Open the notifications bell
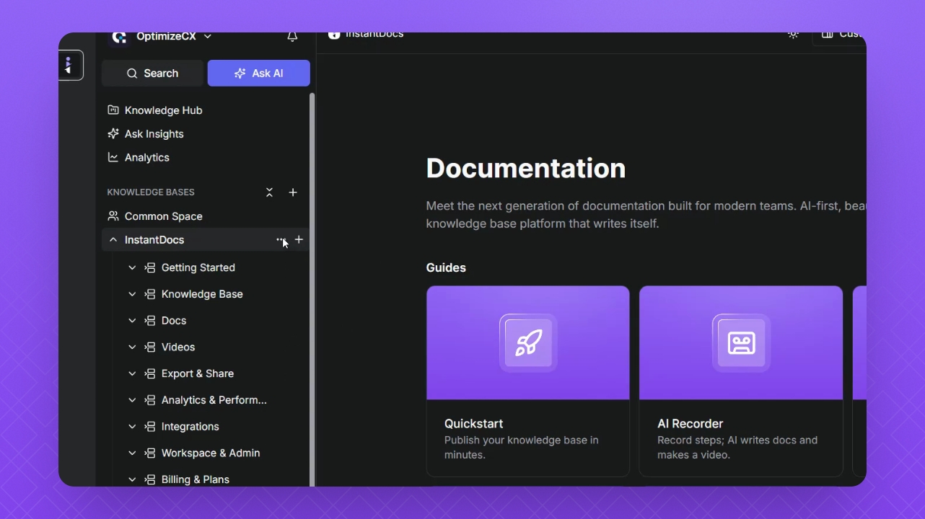This screenshot has height=519, width=925. tap(292, 37)
